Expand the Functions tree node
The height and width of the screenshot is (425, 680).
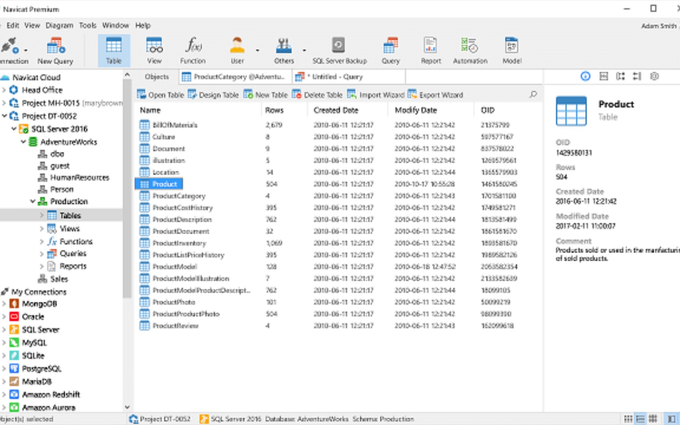pos(42,242)
